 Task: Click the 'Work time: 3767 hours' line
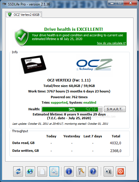pyautogui.click(x=69, y=91)
